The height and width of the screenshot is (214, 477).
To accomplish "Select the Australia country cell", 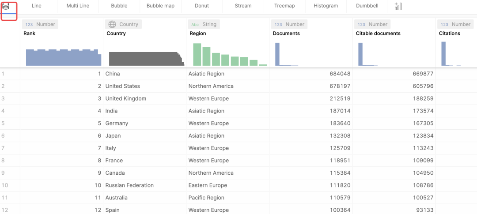I will coord(144,198).
